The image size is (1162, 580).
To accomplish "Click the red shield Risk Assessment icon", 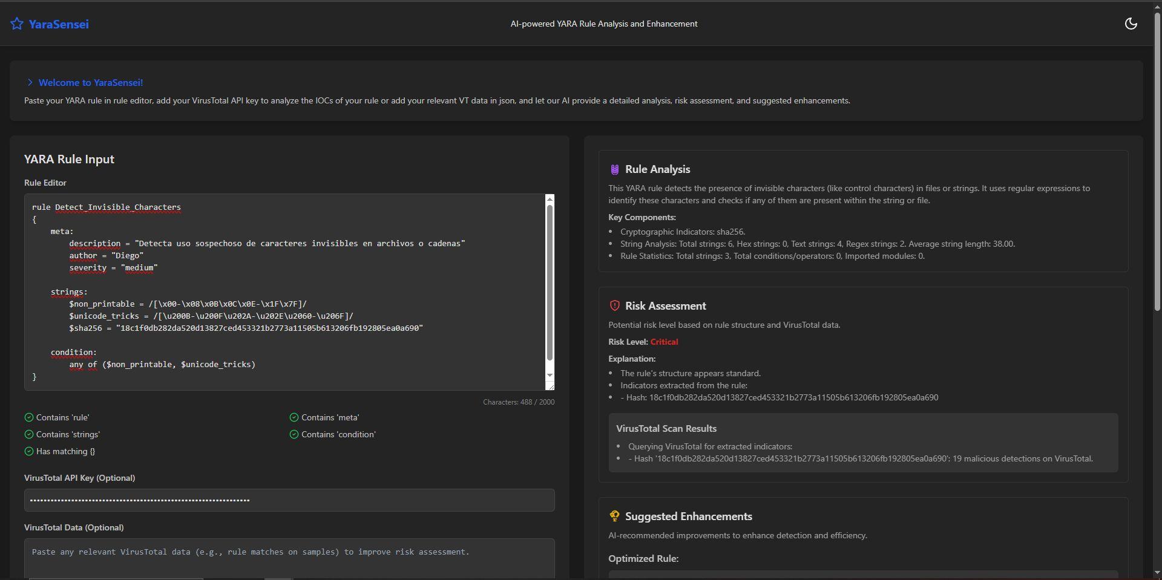I will click(614, 305).
